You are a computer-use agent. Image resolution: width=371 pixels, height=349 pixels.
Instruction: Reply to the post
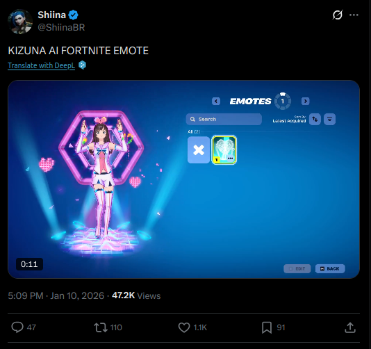(17, 327)
